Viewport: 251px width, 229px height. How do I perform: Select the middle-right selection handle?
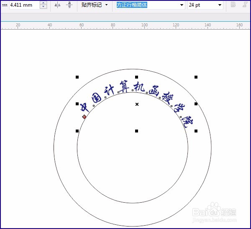coord(196,104)
